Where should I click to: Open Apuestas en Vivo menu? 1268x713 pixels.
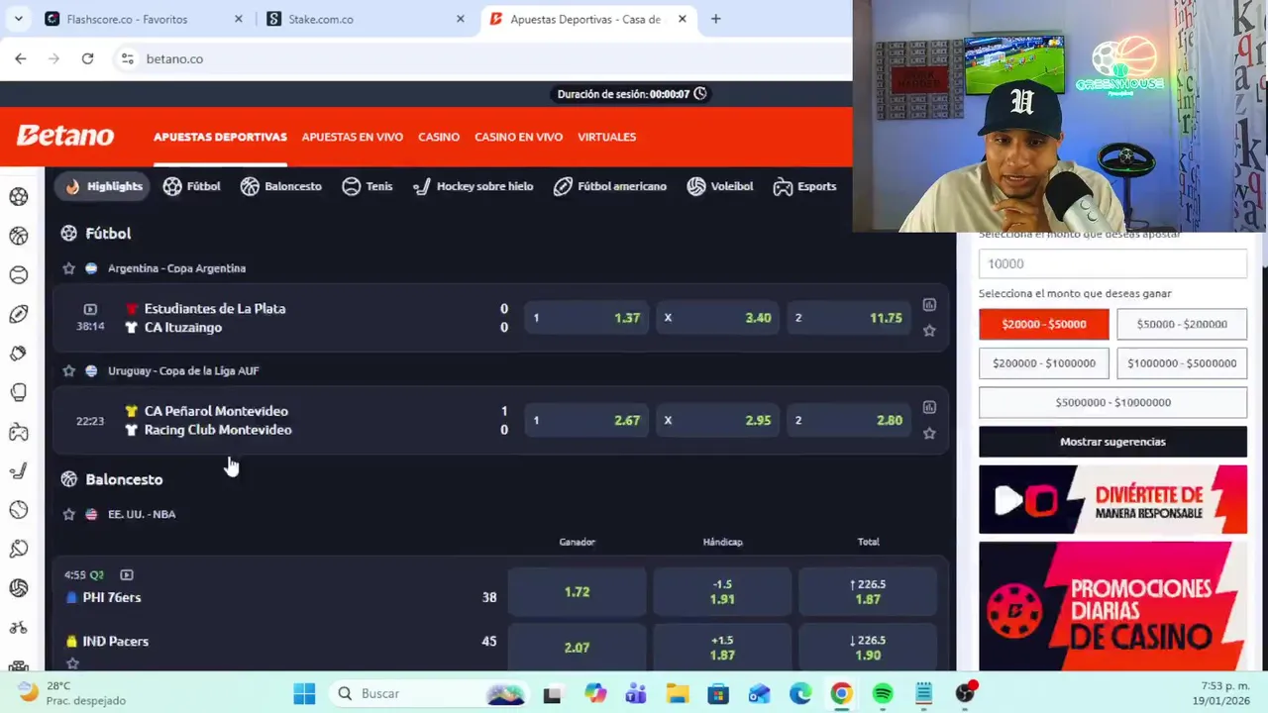352,137
